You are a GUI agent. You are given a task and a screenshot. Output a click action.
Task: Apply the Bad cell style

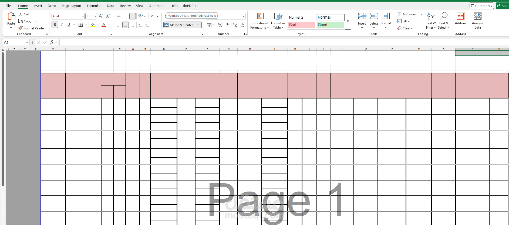point(302,25)
